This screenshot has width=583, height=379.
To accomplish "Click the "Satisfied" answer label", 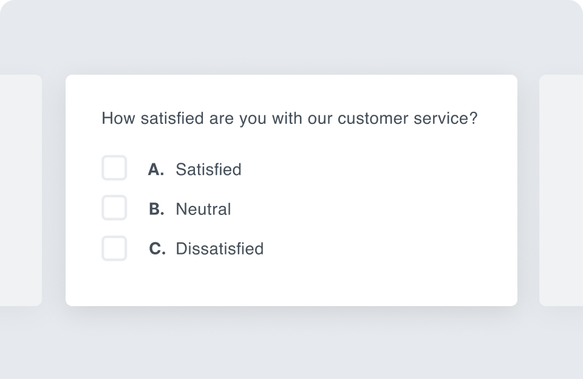I will pyautogui.click(x=208, y=169).
